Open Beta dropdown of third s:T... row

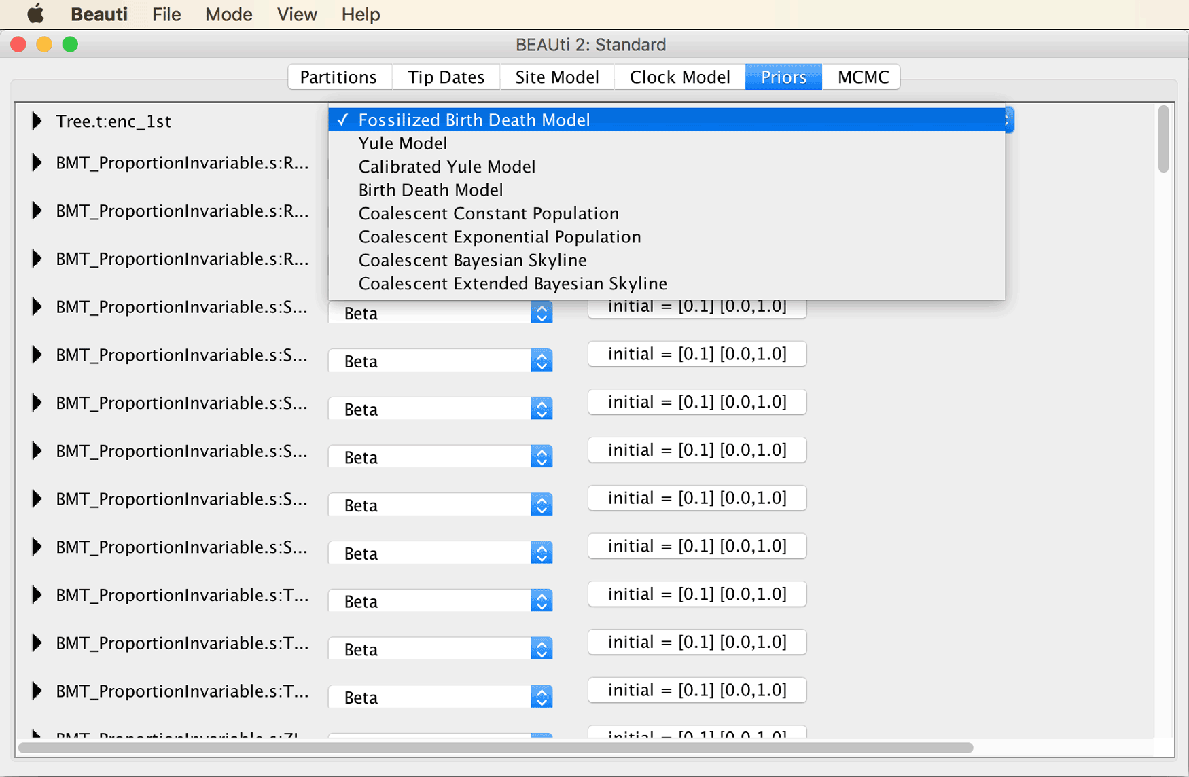click(x=440, y=698)
